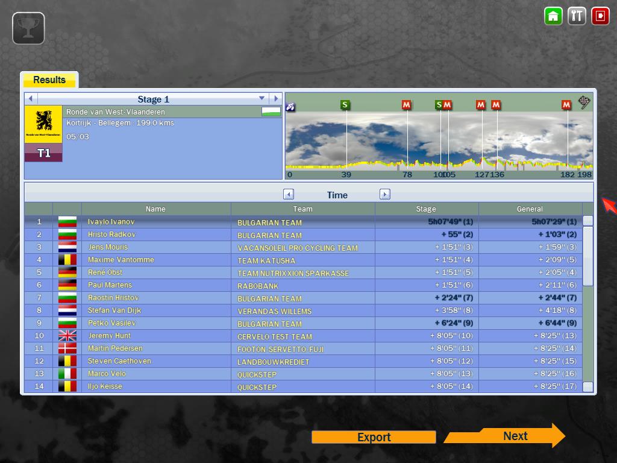
Task: Switch to previous classification left of Time
Action: point(289,194)
